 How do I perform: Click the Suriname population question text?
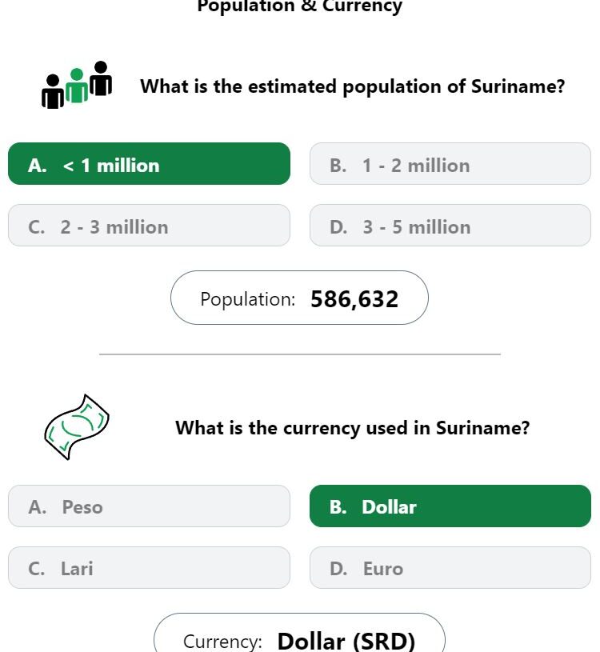tap(353, 86)
